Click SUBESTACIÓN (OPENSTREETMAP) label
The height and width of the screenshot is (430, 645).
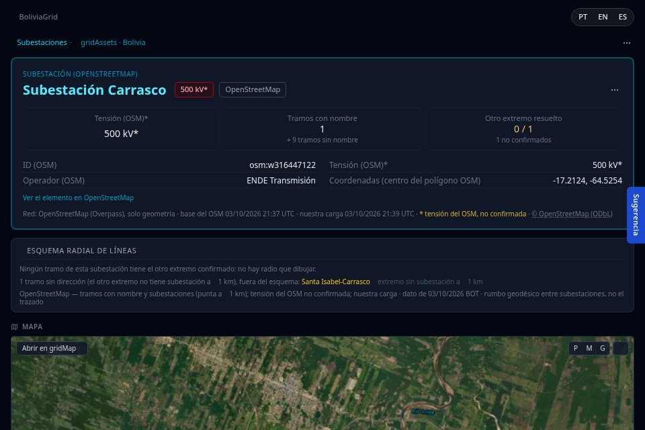pyautogui.click(x=80, y=74)
